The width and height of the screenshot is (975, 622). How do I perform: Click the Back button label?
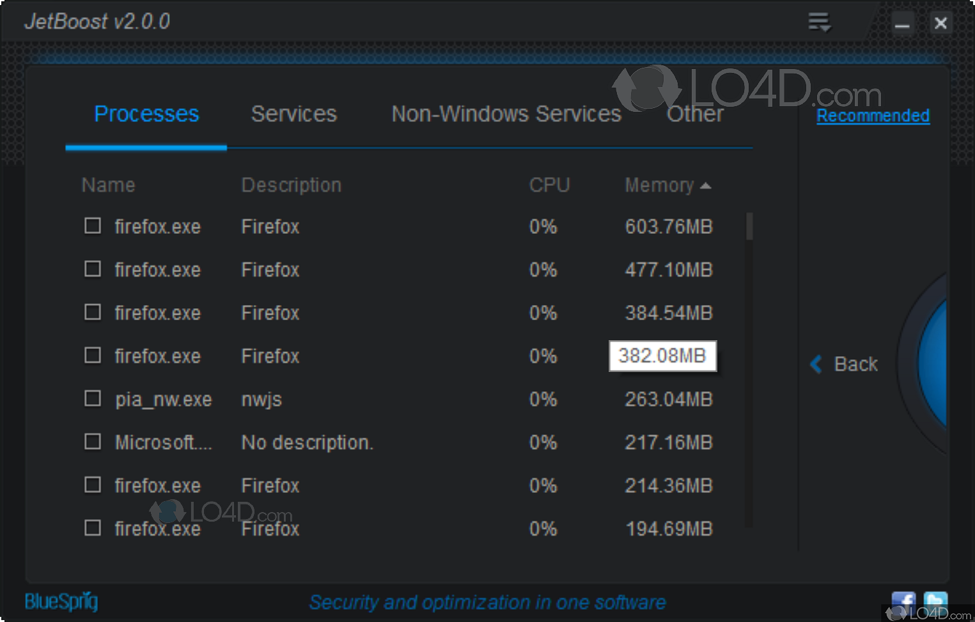(855, 364)
